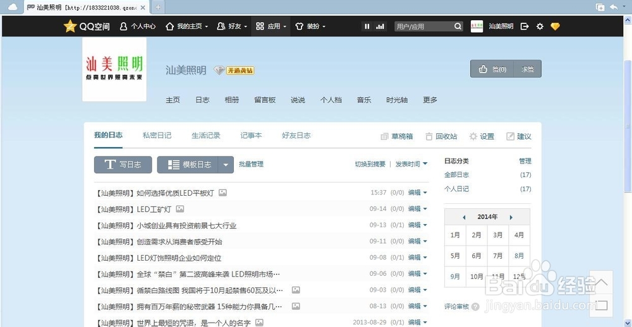Image resolution: width=632 pixels, height=327 pixels.
Task: Click the 模板日志 button
Action: coord(188,165)
